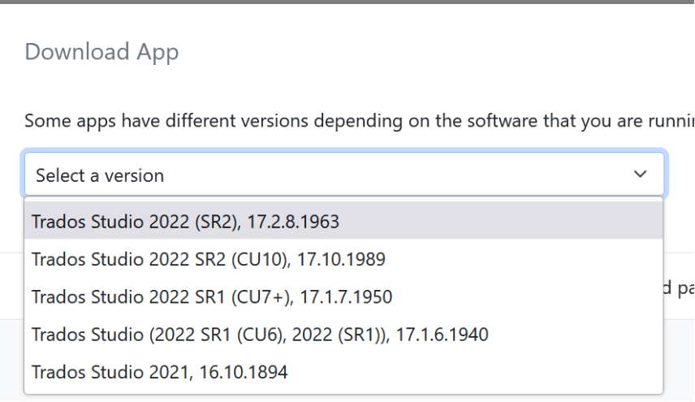Select the 2022 SR1 (CU6) version entry
Viewport: 695px width, 402px height.
(260, 335)
